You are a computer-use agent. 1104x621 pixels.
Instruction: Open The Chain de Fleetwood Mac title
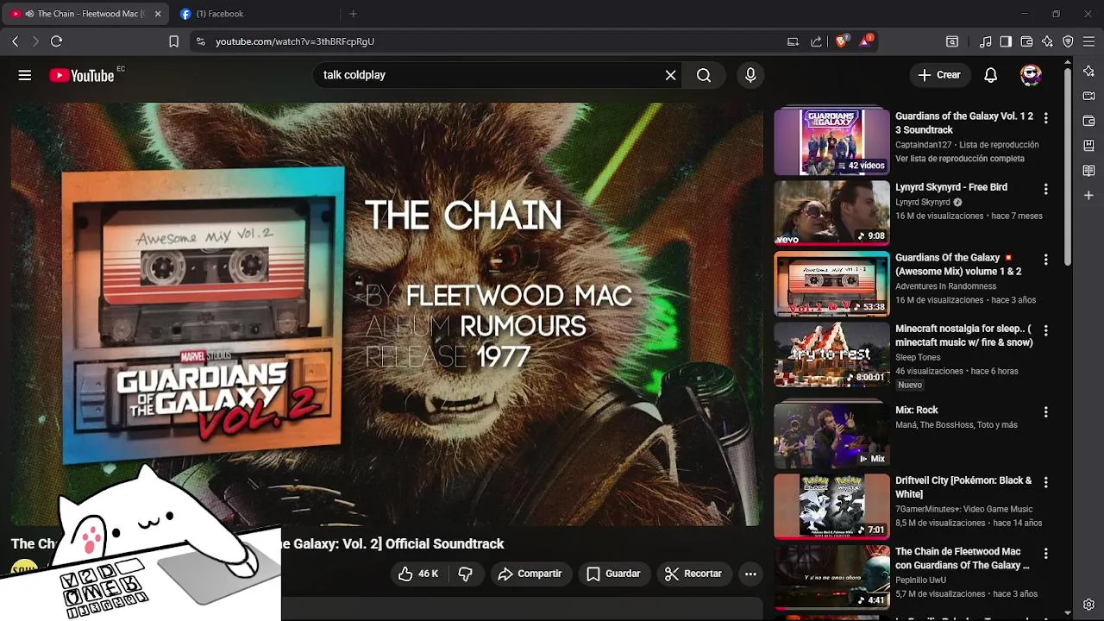(x=963, y=558)
